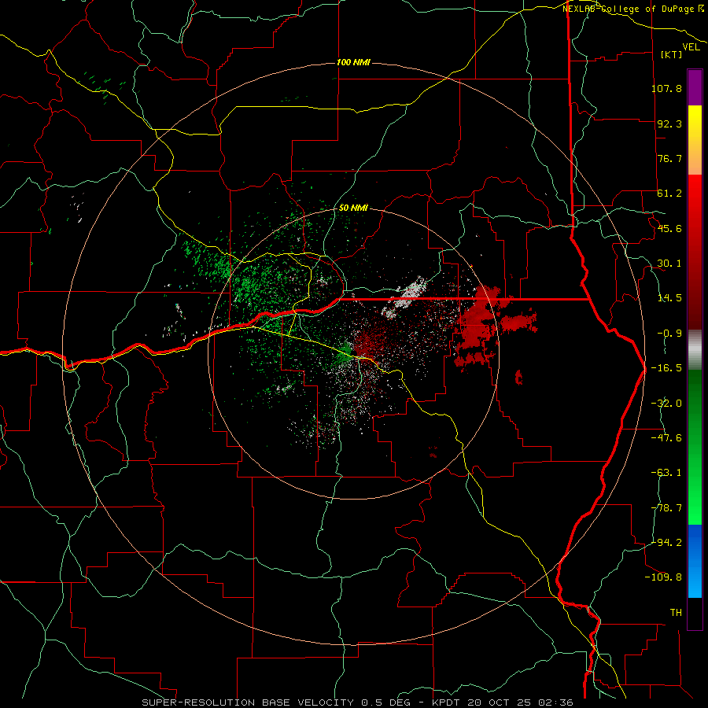The image size is (708, 708).
Task: Click the -0.9 legend value
Action: point(669,334)
